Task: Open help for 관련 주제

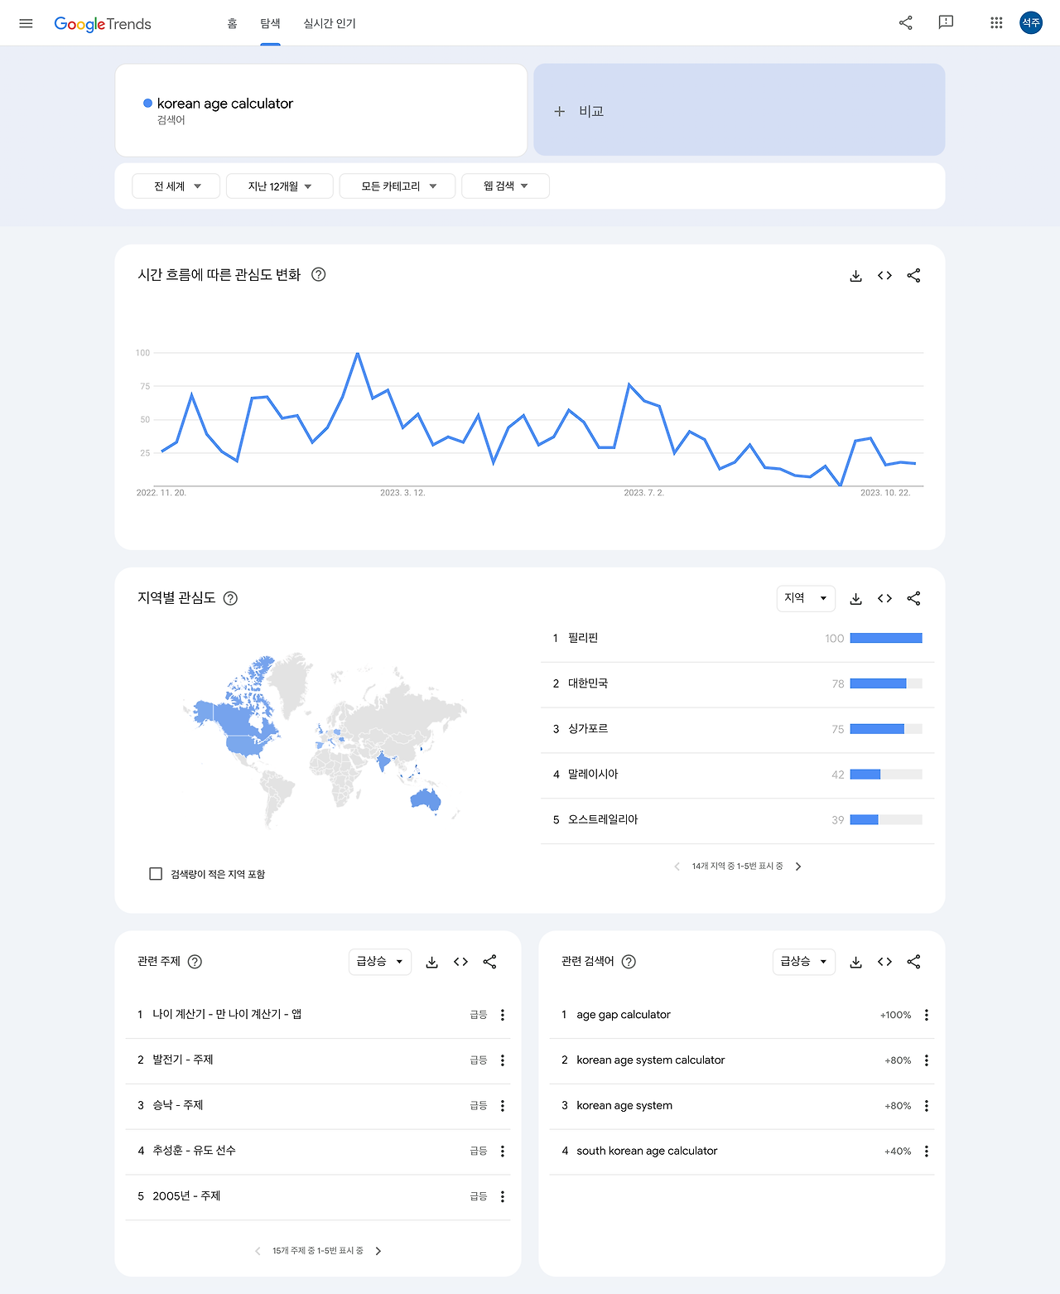Action: (x=195, y=962)
